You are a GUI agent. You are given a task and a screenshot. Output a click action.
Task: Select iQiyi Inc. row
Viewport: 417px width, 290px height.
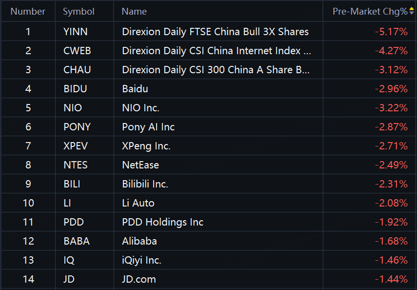(141, 260)
